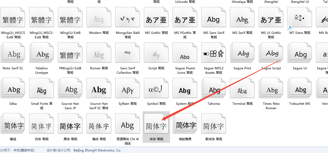
Task: Select the Sylfaen 常规 font icon
Action: click(128, 88)
